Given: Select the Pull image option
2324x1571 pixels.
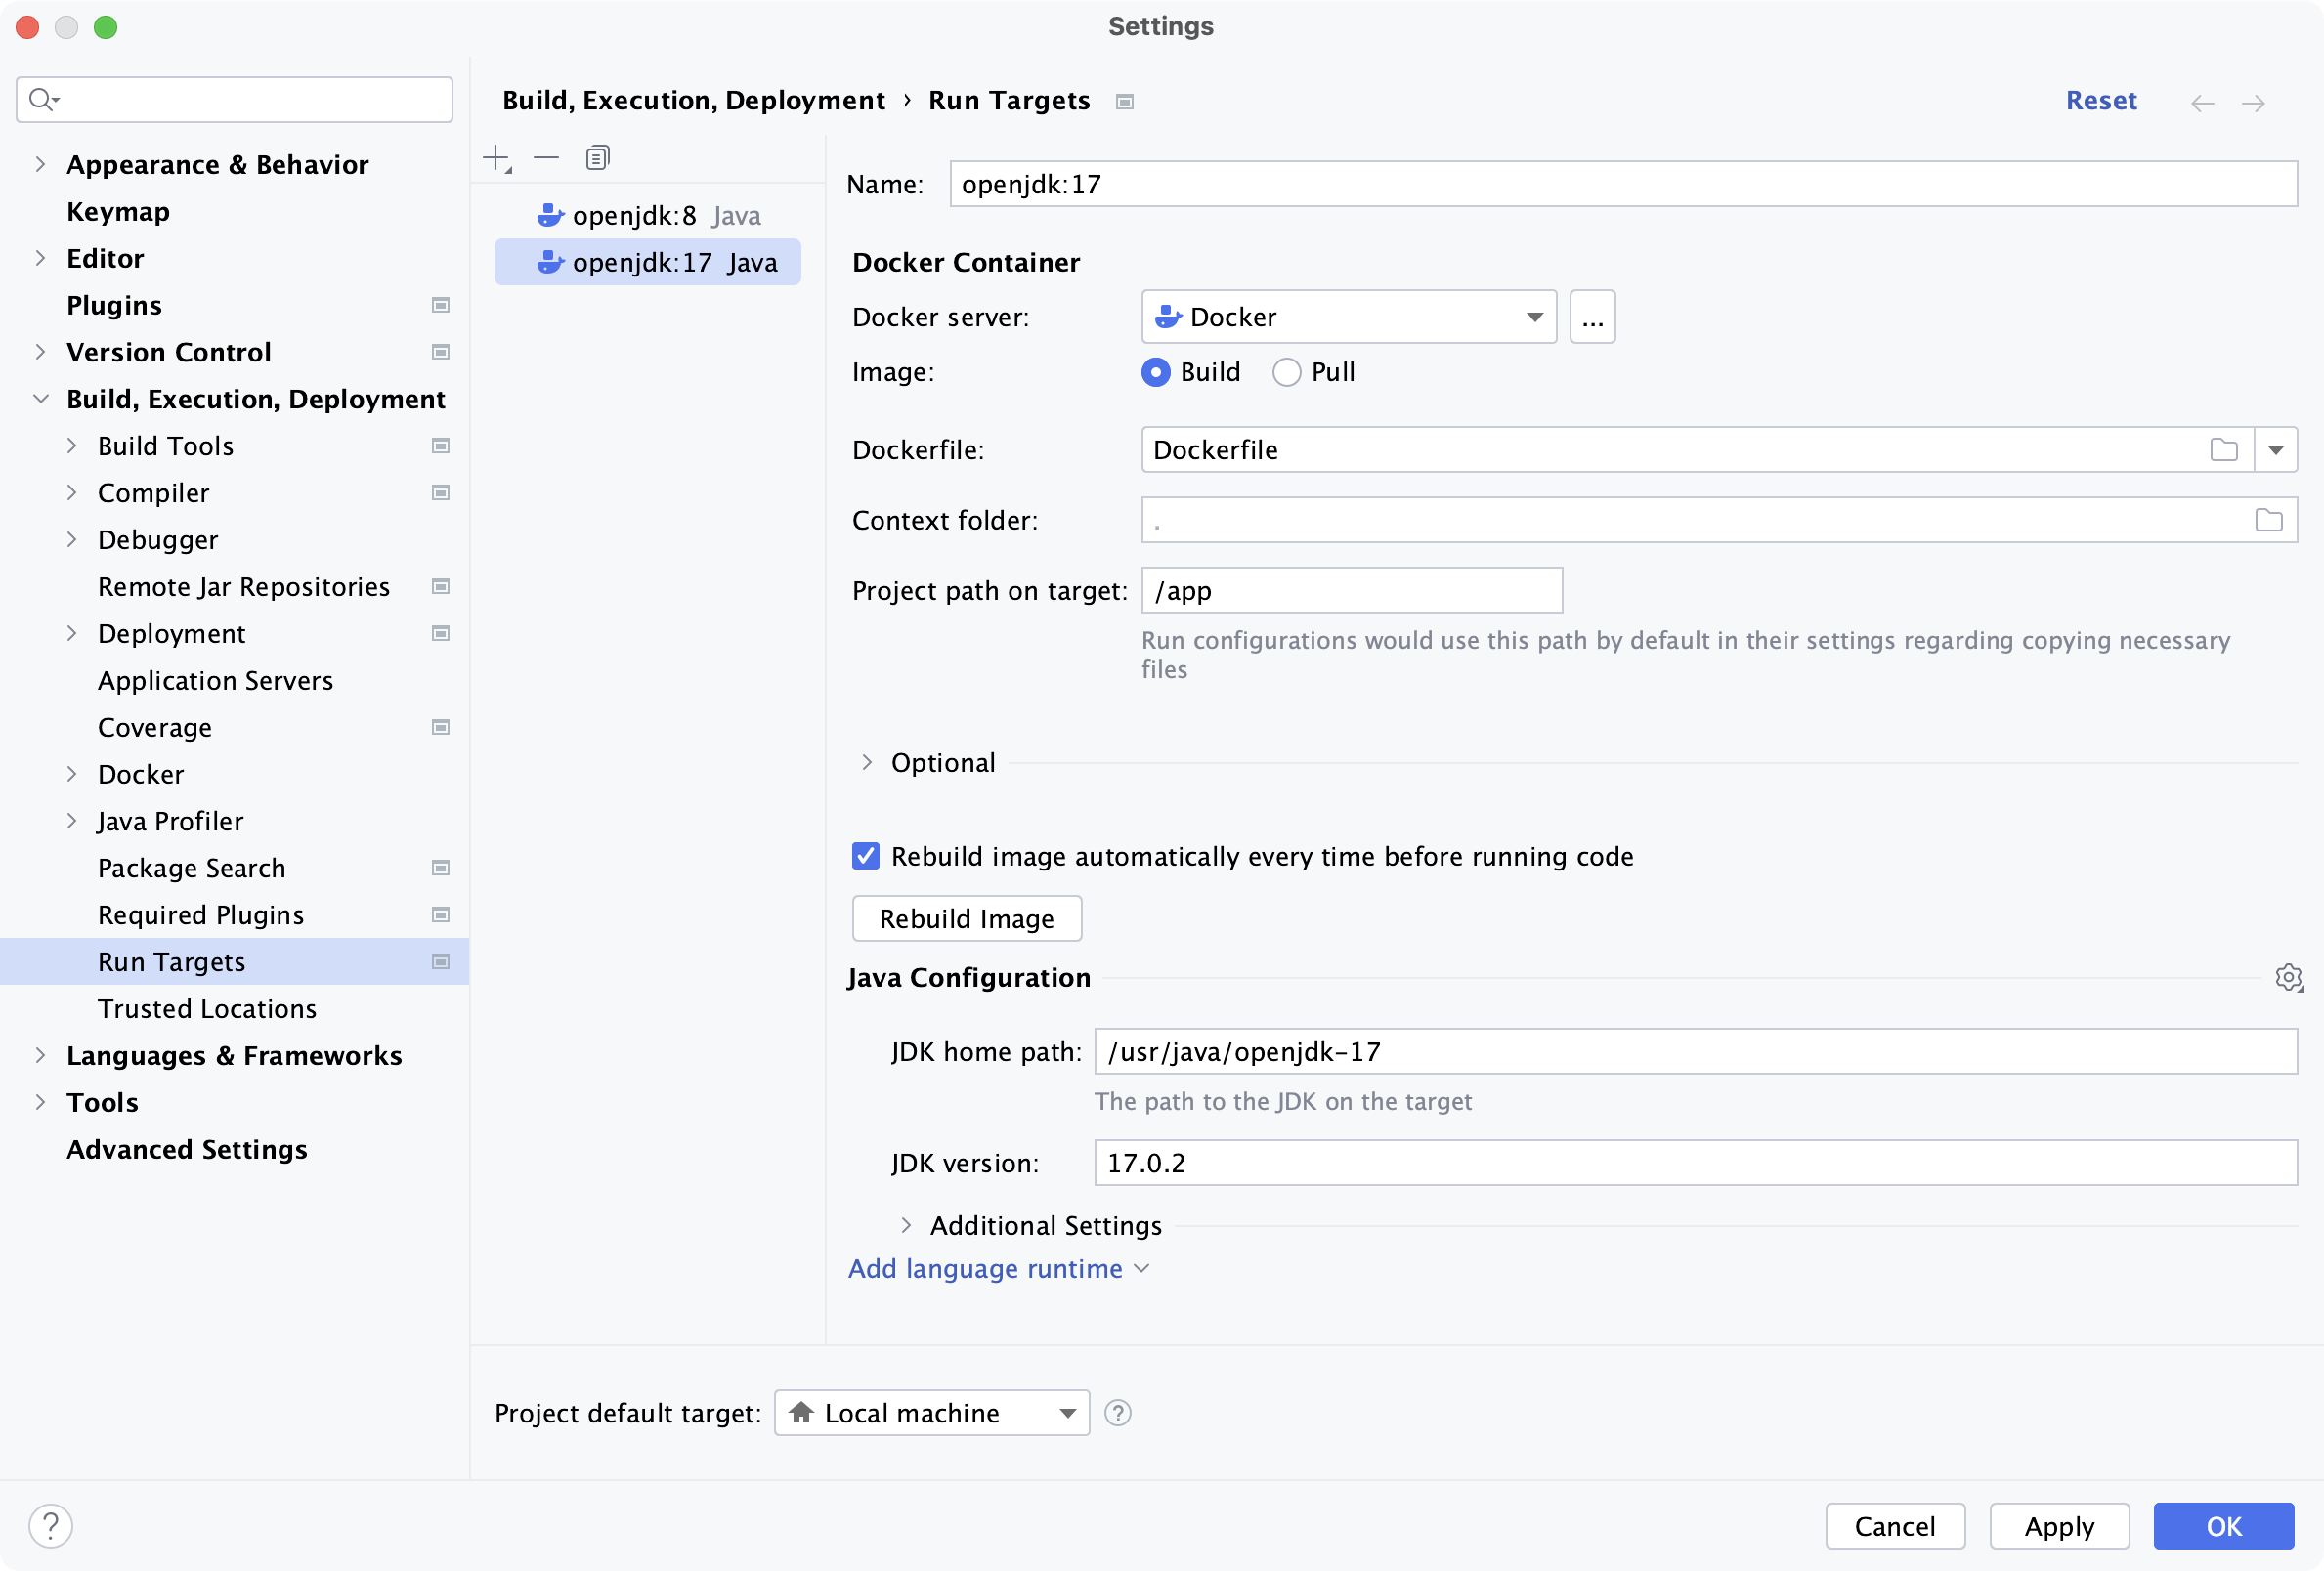Looking at the screenshot, I should click(1286, 371).
